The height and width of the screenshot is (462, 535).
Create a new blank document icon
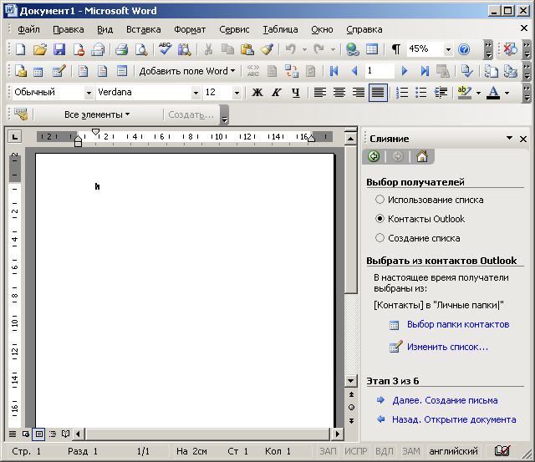tap(21, 50)
